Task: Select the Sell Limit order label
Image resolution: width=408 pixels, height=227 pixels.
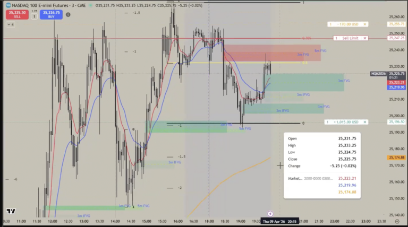Action: [x=350, y=38]
